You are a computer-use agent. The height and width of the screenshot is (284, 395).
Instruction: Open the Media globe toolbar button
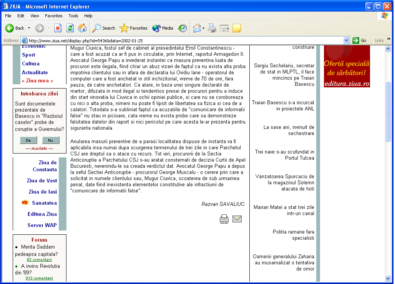pyautogui.click(x=163, y=28)
